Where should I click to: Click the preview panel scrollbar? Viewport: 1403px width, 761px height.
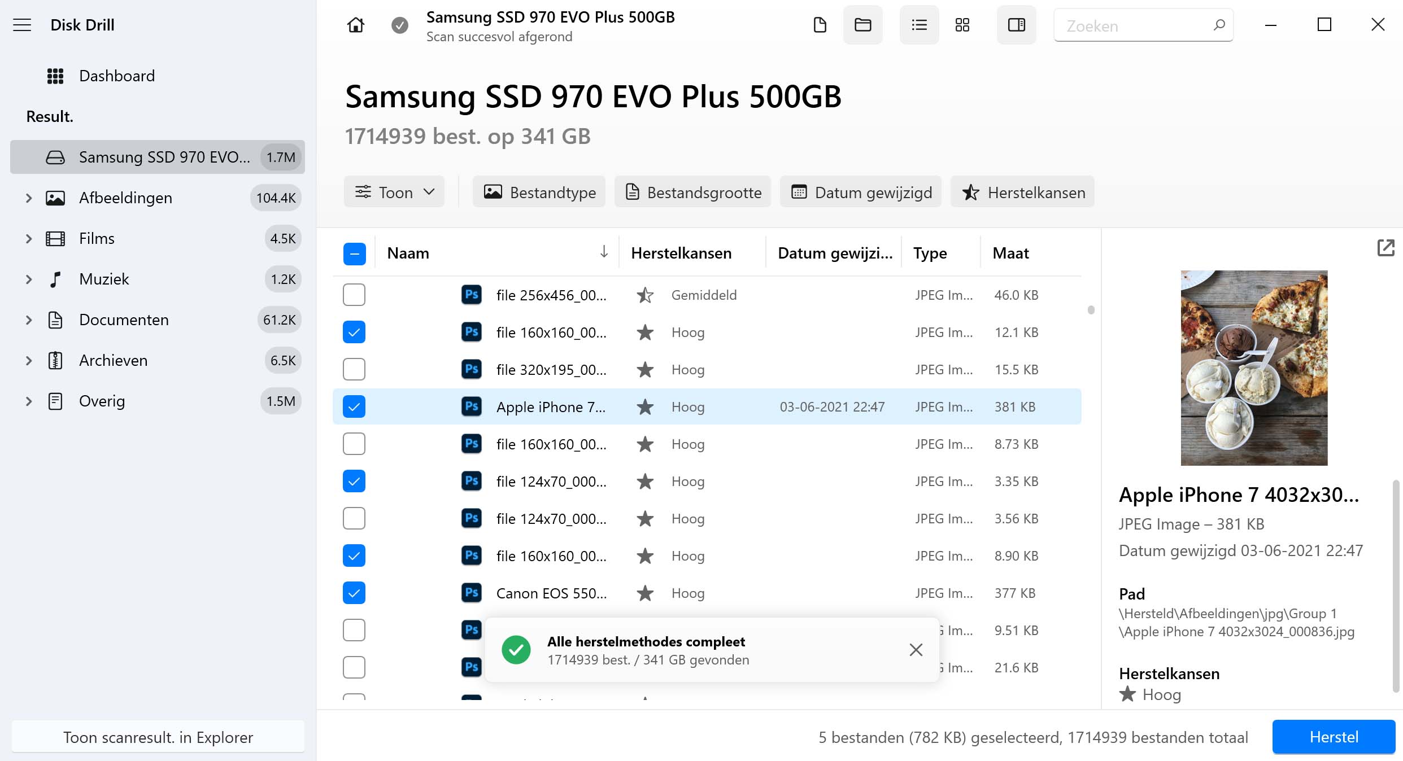click(x=1396, y=586)
